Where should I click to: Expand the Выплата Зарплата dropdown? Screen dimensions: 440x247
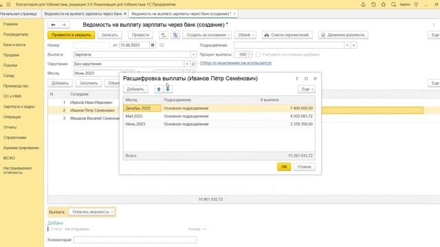193,55
